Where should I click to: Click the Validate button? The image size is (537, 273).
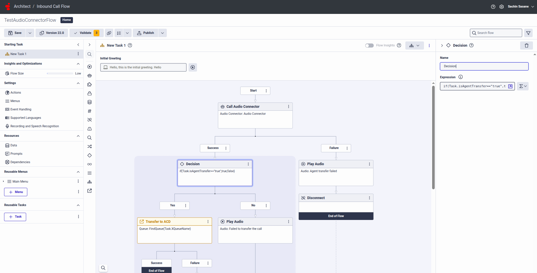coord(83,33)
